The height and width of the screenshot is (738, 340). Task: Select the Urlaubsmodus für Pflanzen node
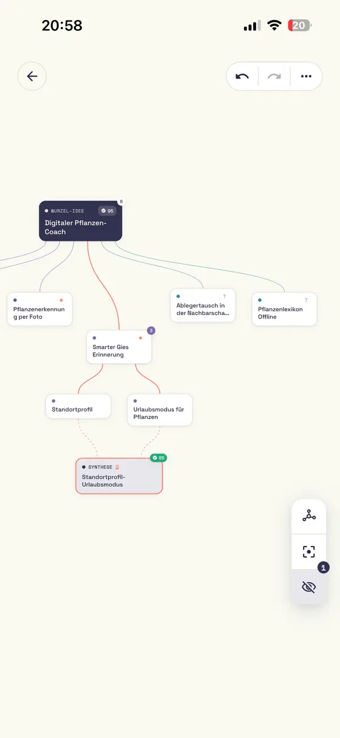point(160,410)
